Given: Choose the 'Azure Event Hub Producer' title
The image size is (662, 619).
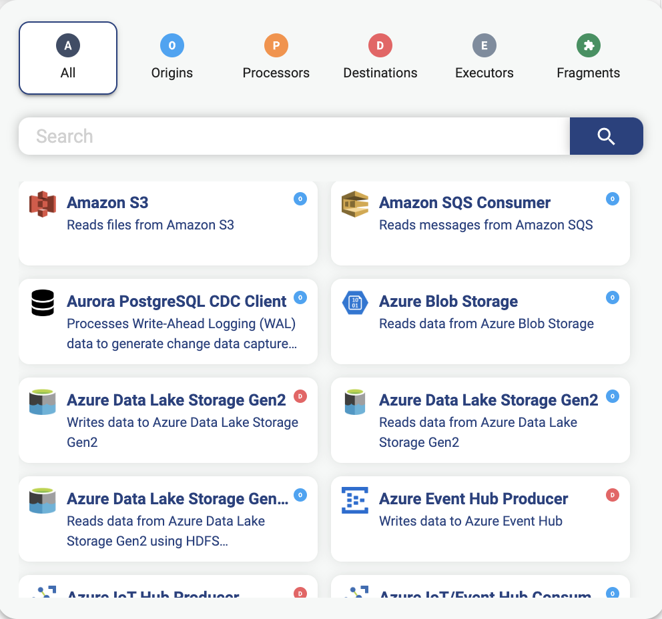Looking at the screenshot, I should (474, 499).
